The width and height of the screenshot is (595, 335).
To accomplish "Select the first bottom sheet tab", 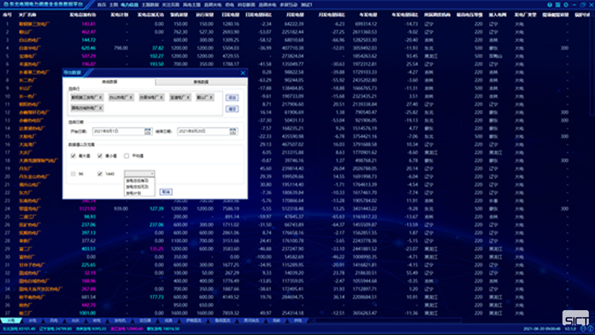I will (x=11, y=320).
